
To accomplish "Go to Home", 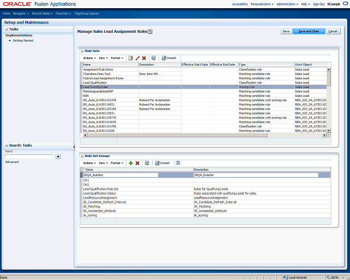I will tap(7, 13).
